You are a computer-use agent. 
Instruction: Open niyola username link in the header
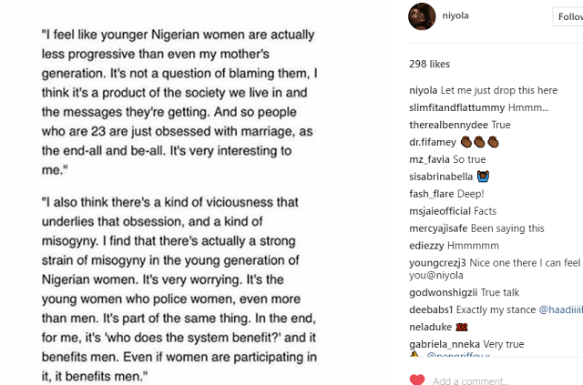[465, 15]
